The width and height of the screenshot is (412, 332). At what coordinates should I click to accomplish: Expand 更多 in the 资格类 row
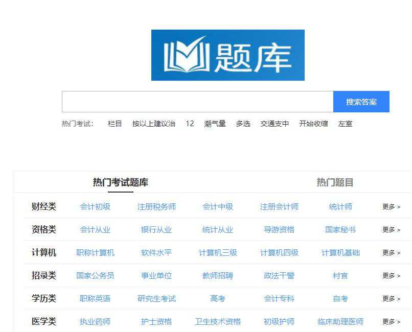(x=391, y=230)
